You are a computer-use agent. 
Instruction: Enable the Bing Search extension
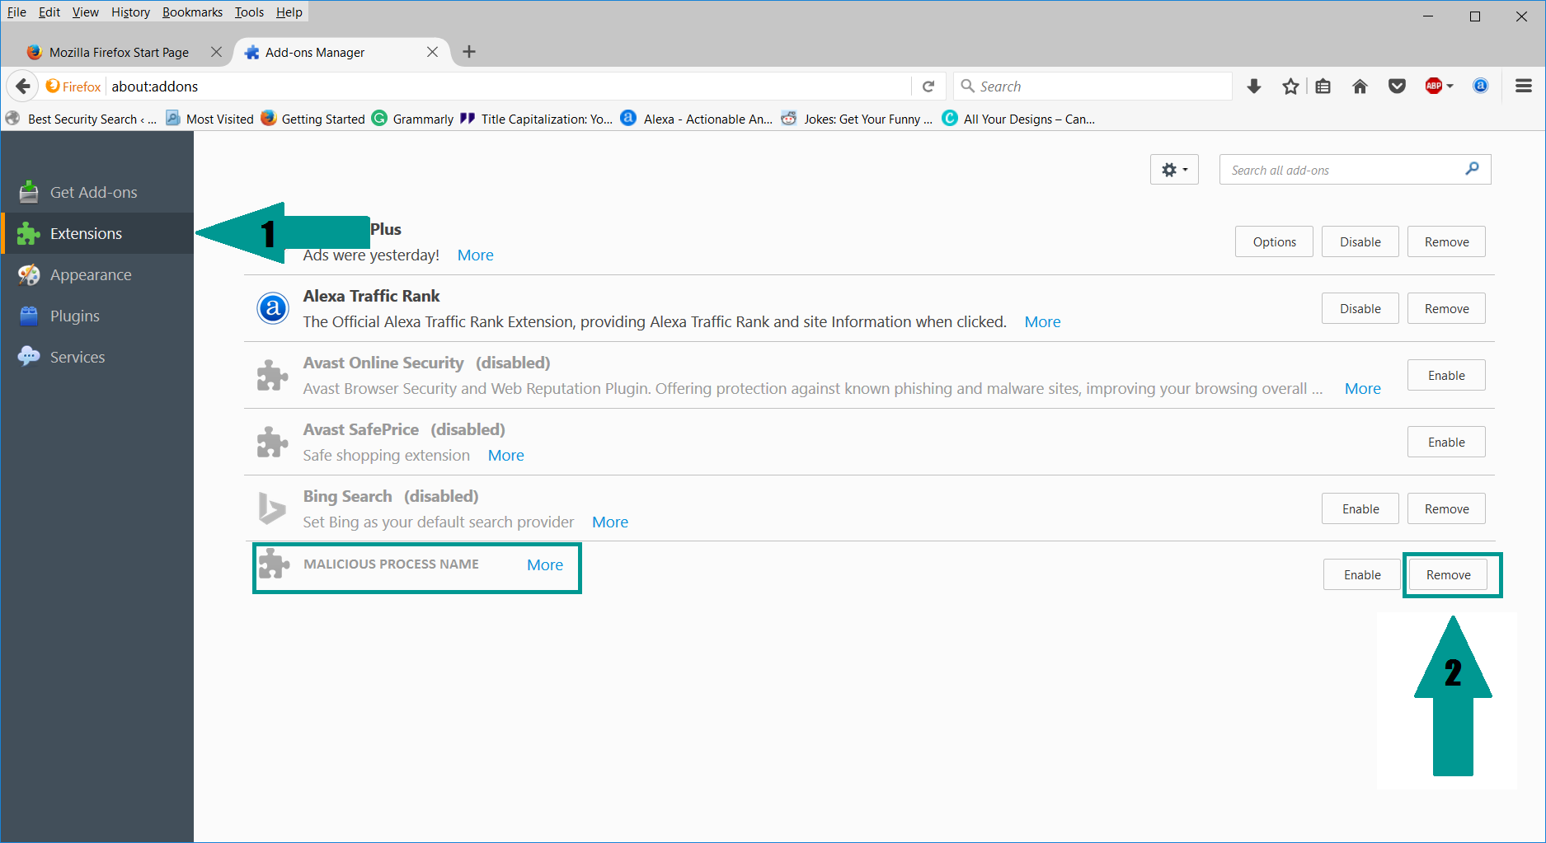tap(1360, 509)
